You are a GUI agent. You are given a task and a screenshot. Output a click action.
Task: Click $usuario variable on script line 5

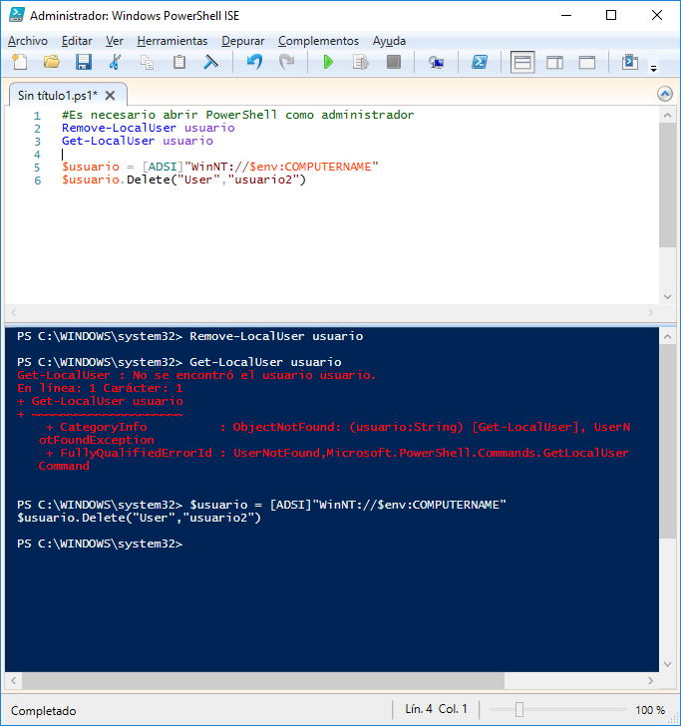tap(91, 167)
